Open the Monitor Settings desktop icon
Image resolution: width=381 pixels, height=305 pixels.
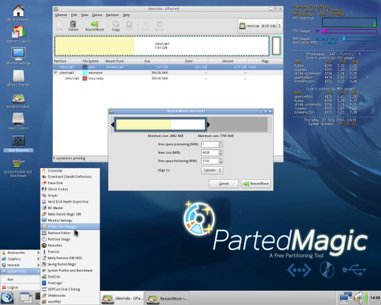click(18, 56)
